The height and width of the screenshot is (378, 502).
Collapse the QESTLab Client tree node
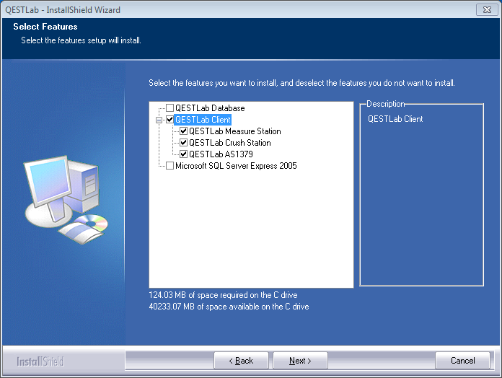click(x=159, y=120)
